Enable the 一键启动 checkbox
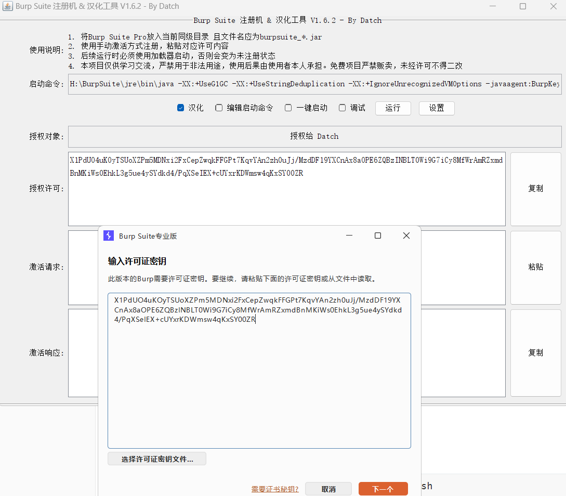This screenshot has width=566, height=496. [288, 108]
